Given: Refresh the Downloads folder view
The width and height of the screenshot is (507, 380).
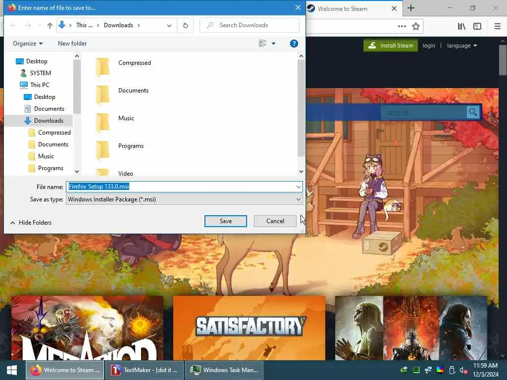Looking at the screenshot, I should pos(185,25).
